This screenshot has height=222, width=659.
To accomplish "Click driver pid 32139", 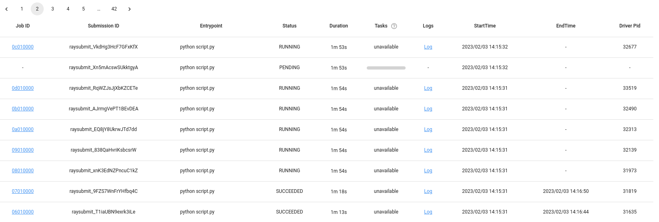I will 630,150.
